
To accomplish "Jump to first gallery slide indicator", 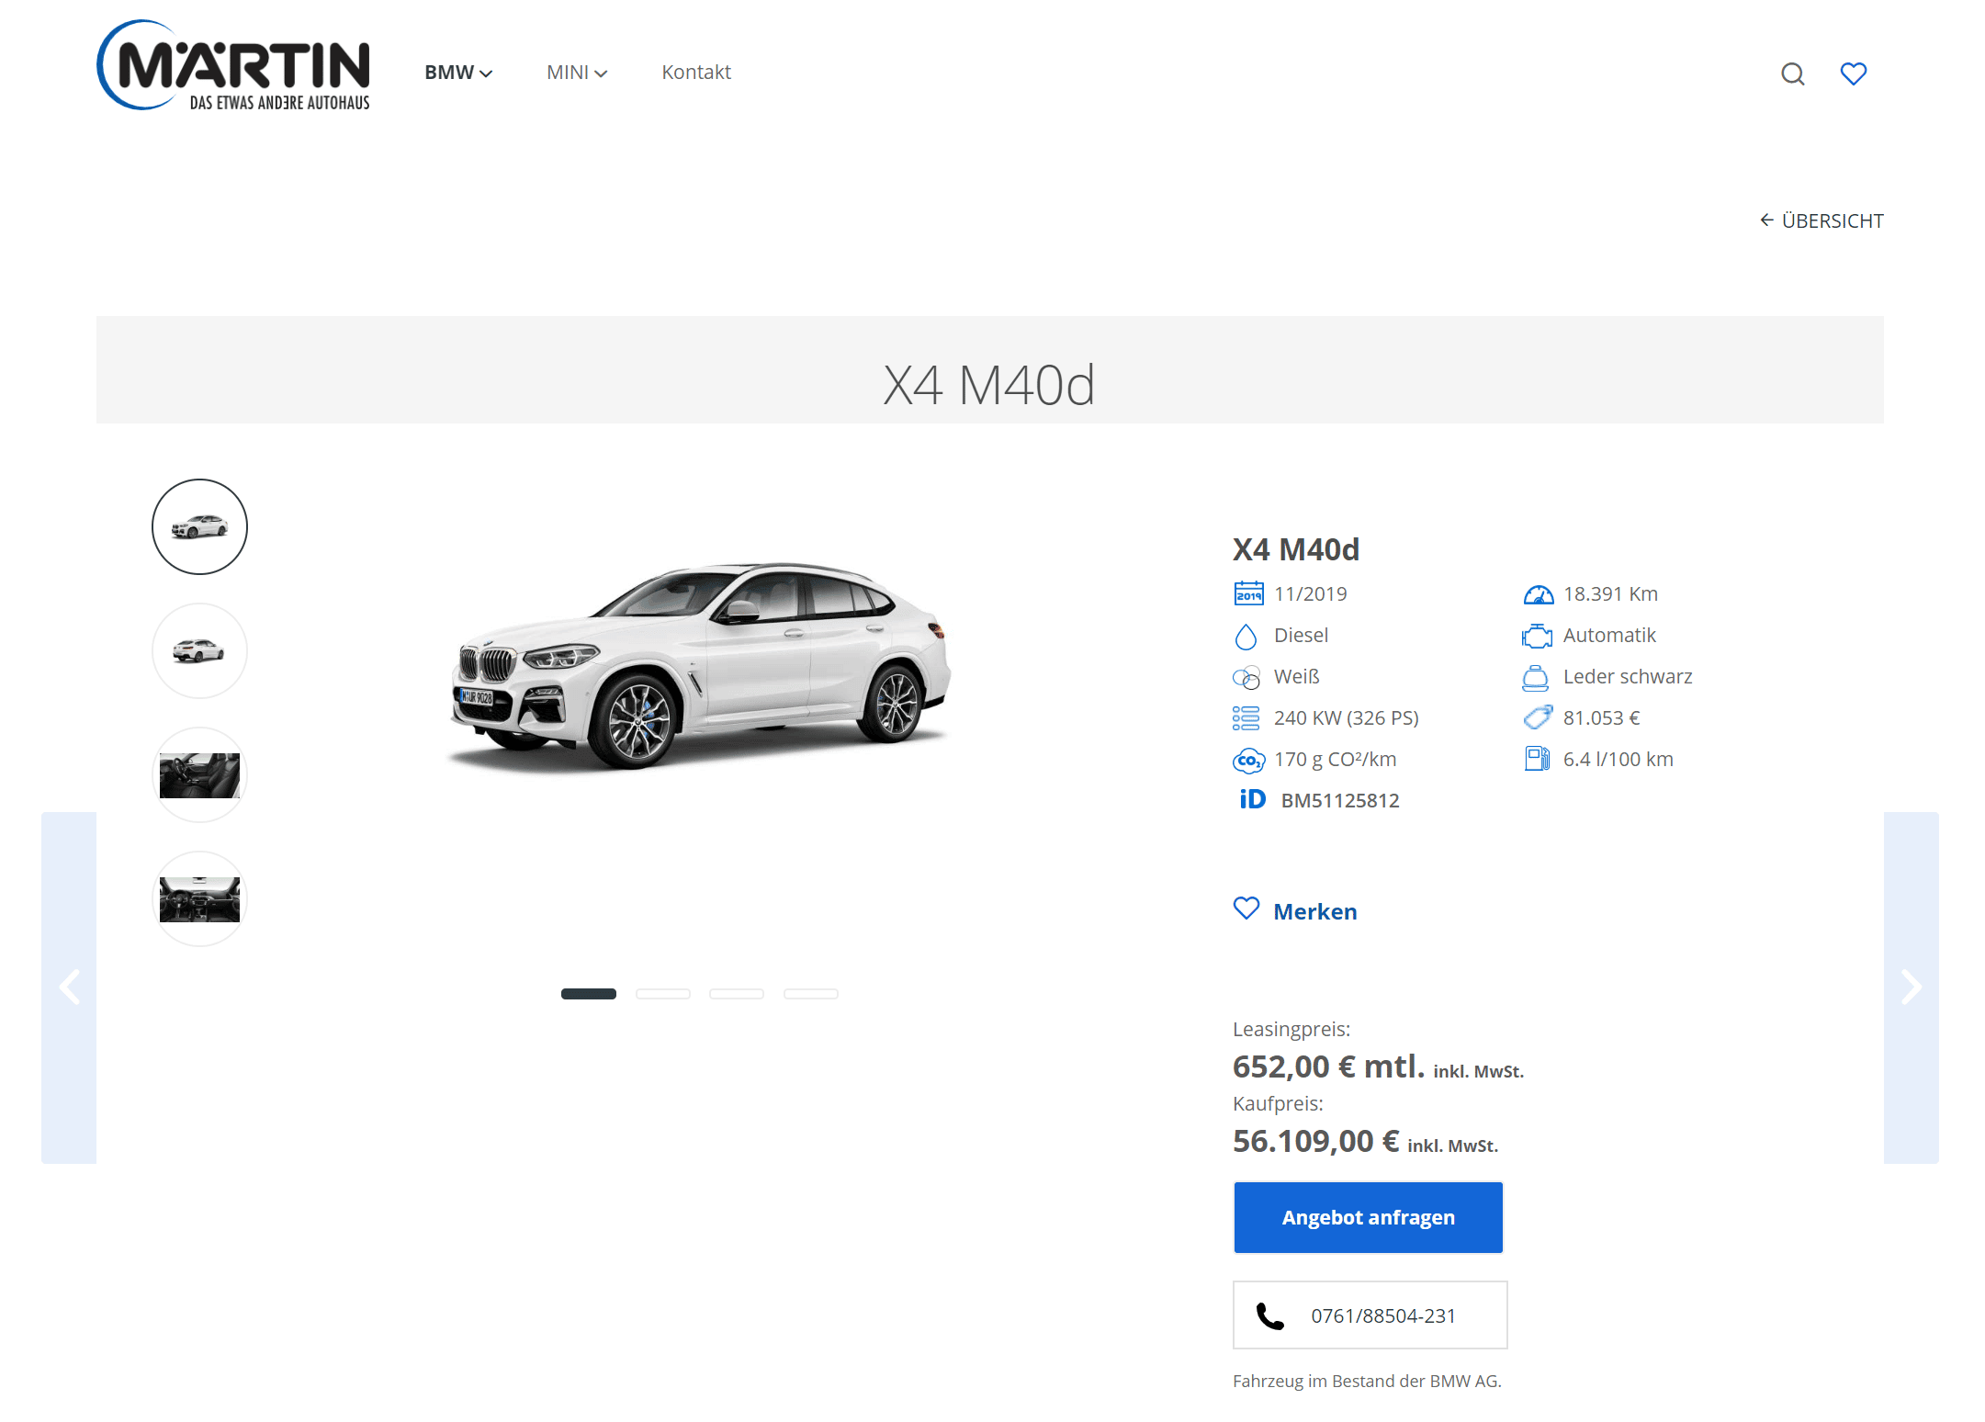I will click(x=589, y=994).
